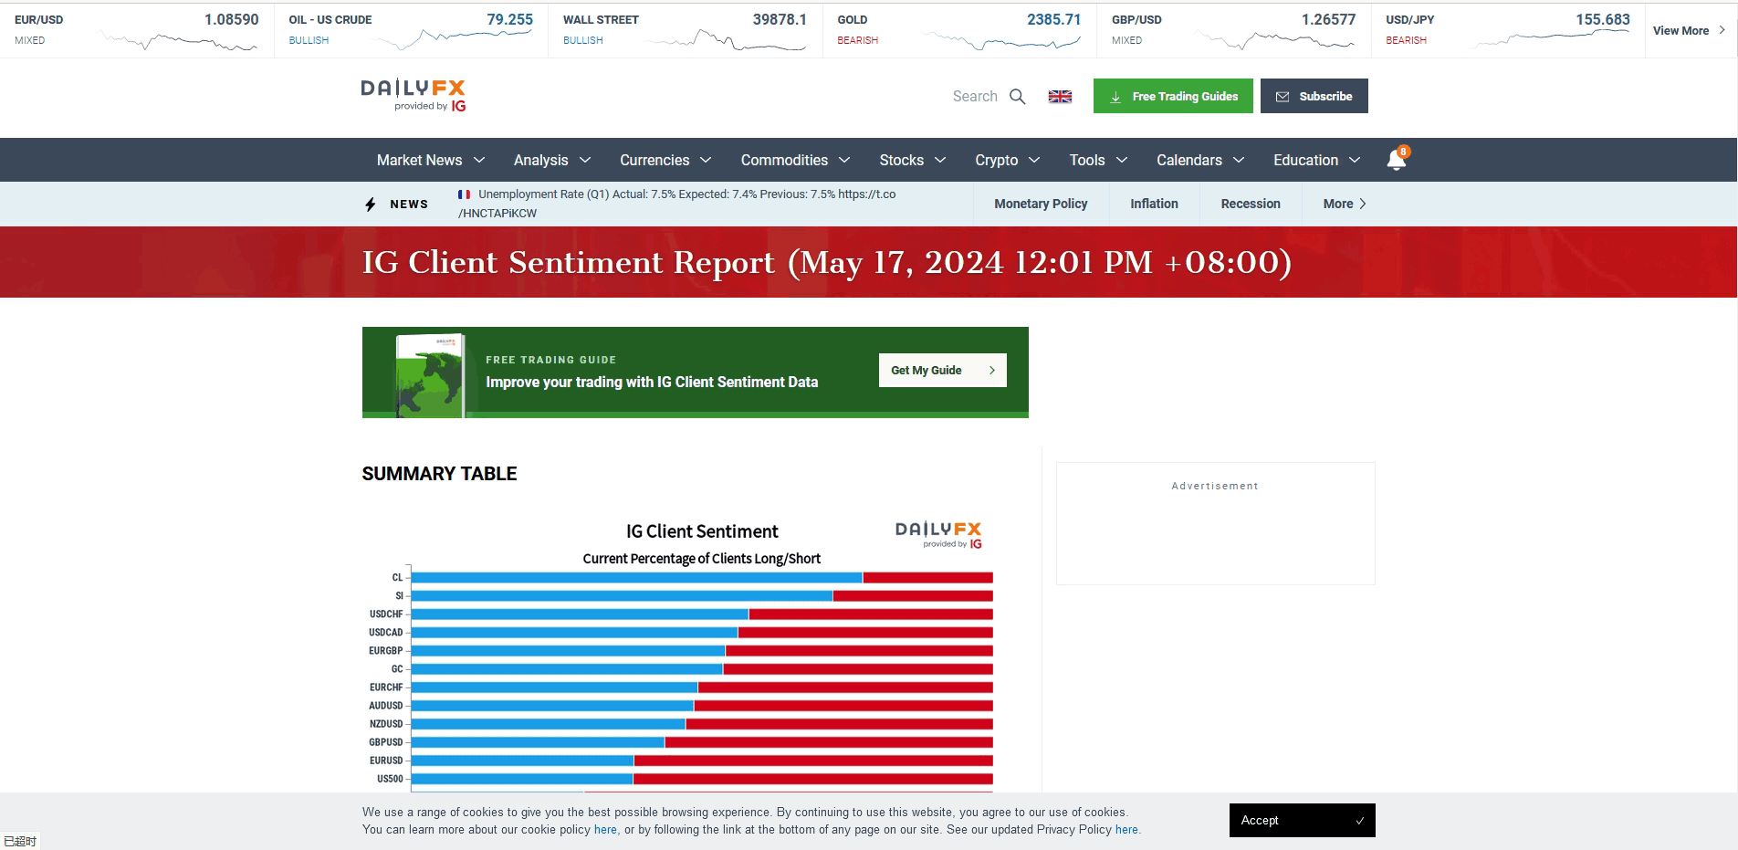Open the Recession news topic
The width and height of the screenshot is (1738, 850).
point(1251,204)
